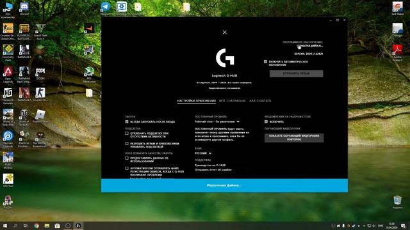The image size is (410, 230).
Task: Enable automatically send crash log checkbox
Action: click(127, 169)
